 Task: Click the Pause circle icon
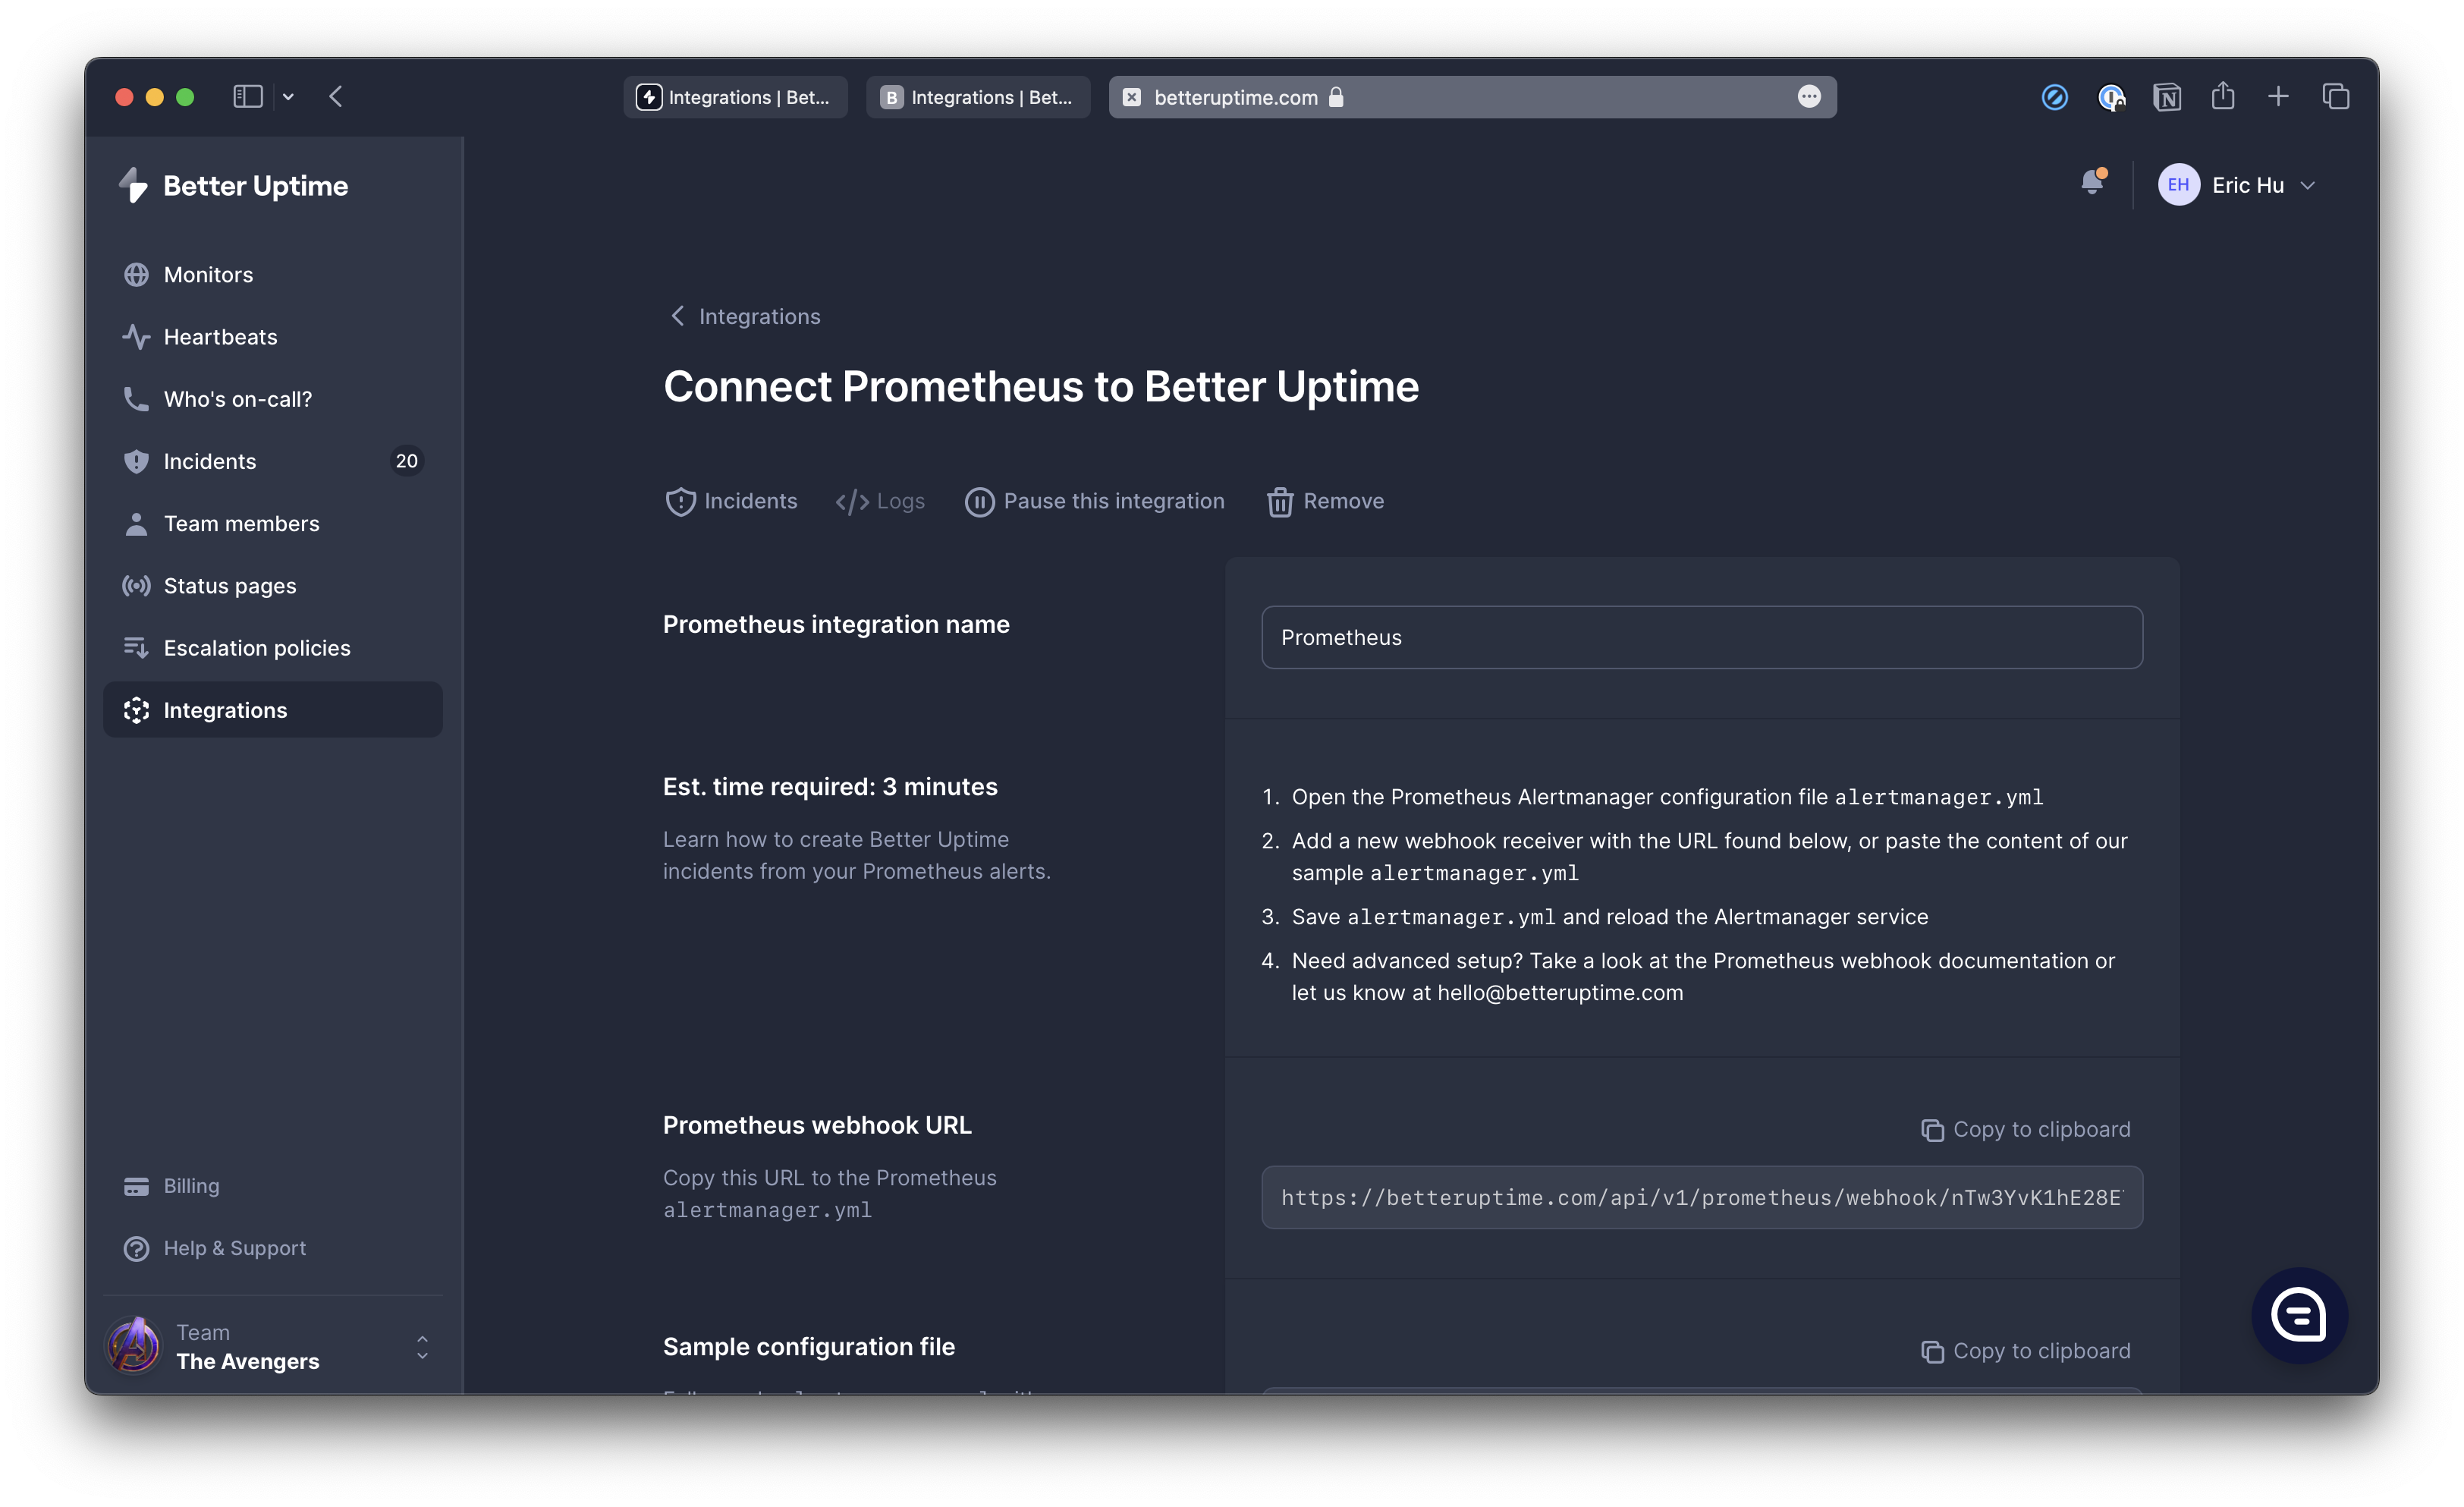979,502
